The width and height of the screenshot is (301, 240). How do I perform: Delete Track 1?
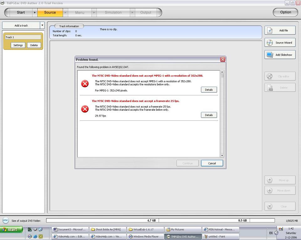34,45
